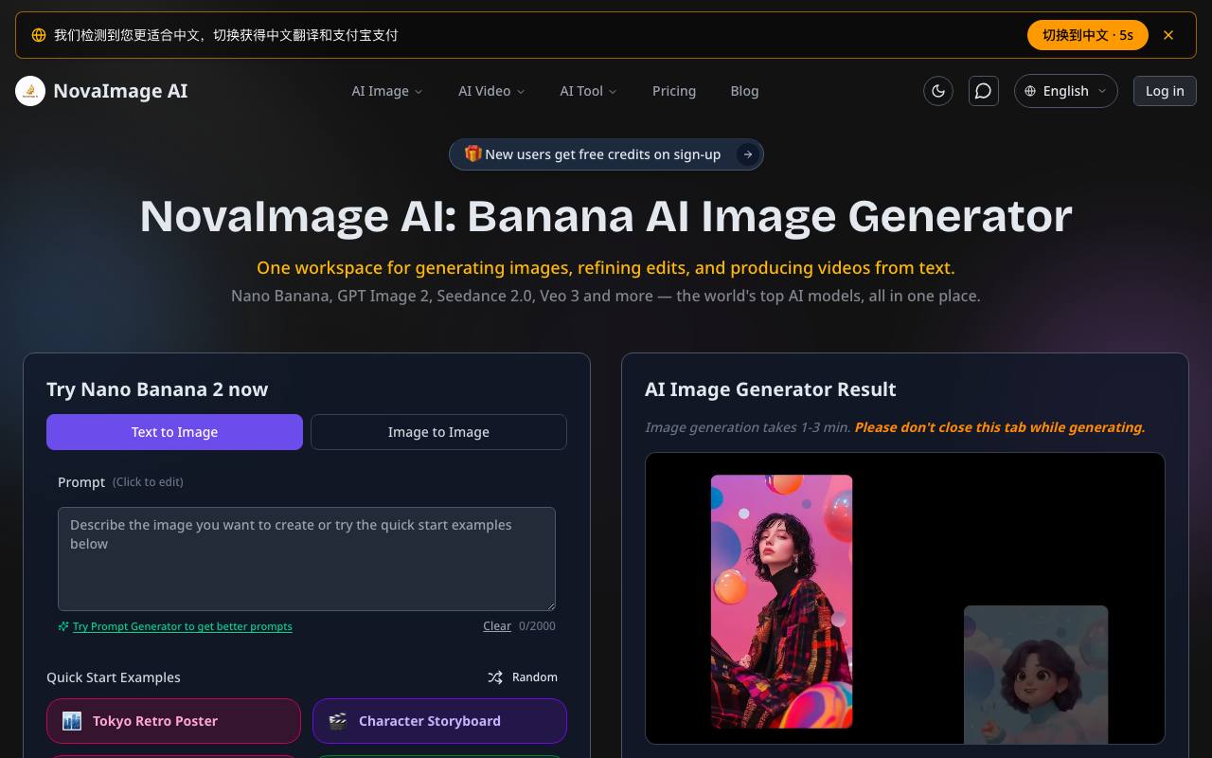Screen dimensions: 1212x758
Task: Click the arrow icon on the free credits banner
Action: click(748, 154)
